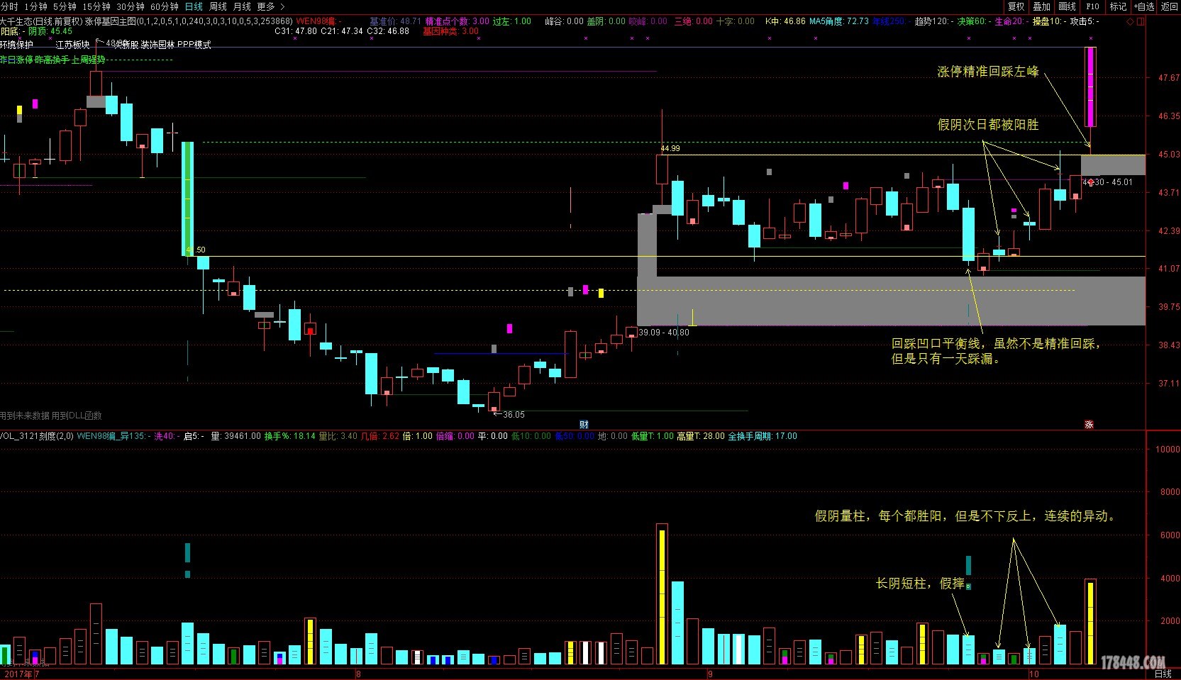This screenshot has width=1181, height=680.
Task: Click the red 涨 marker on chart
Action: tap(1089, 425)
